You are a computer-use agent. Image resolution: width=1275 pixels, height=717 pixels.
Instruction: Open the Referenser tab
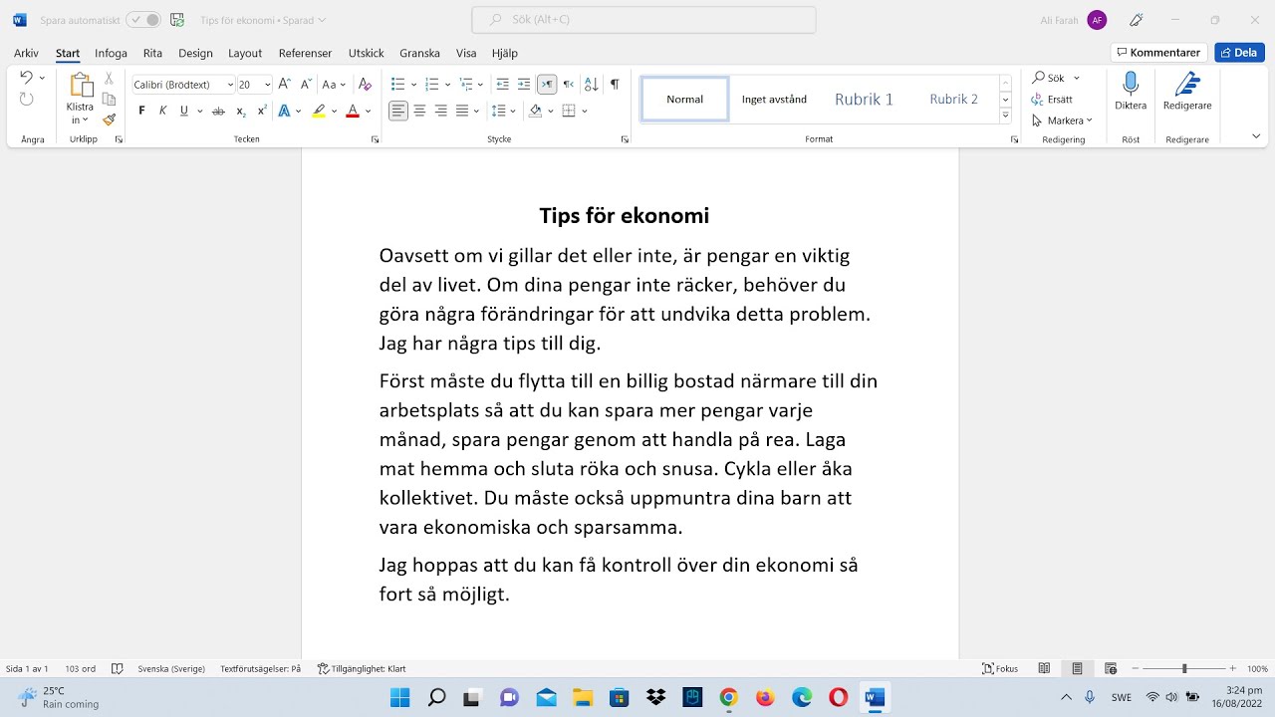coord(305,54)
